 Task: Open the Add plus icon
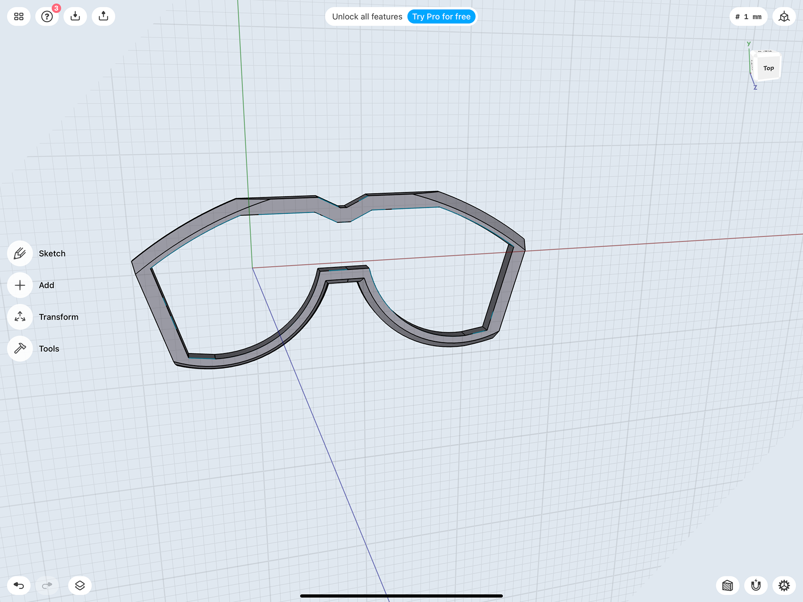click(x=20, y=285)
